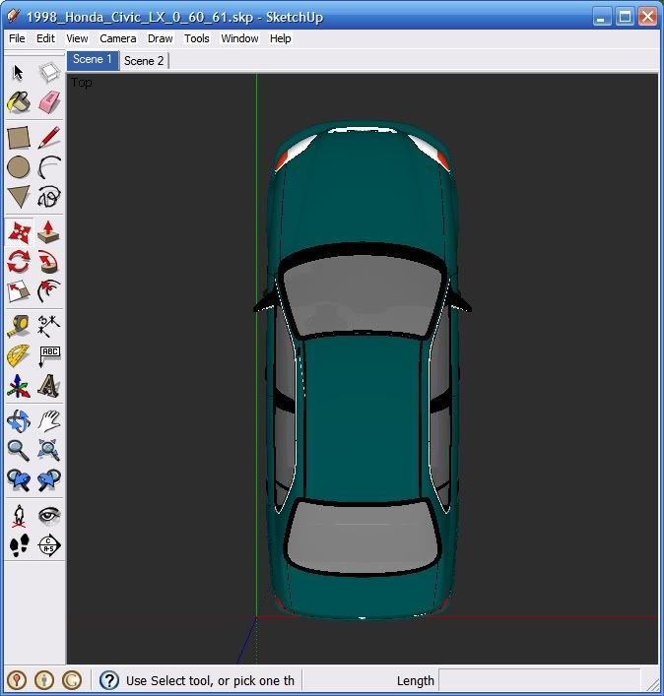Open the File menu
The image size is (664, 696).
[17, 38]
